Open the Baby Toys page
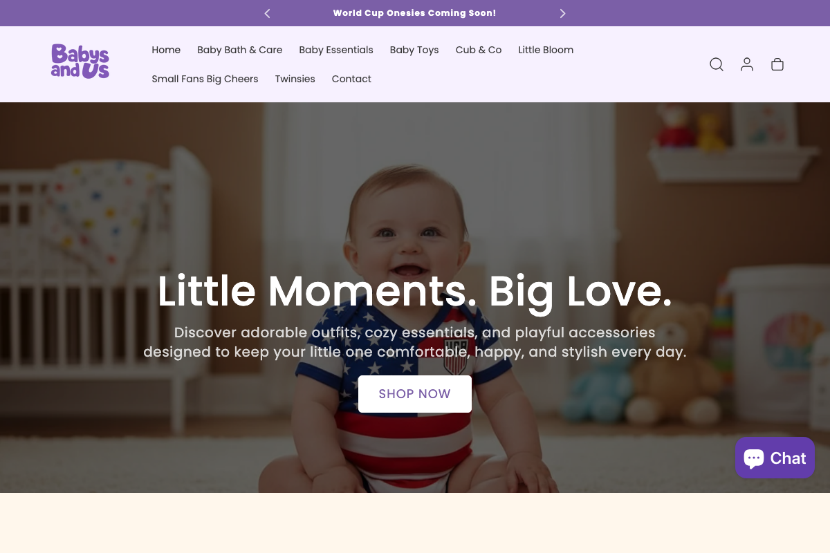This screenshot has width=830, height=553. pos(414,50)
